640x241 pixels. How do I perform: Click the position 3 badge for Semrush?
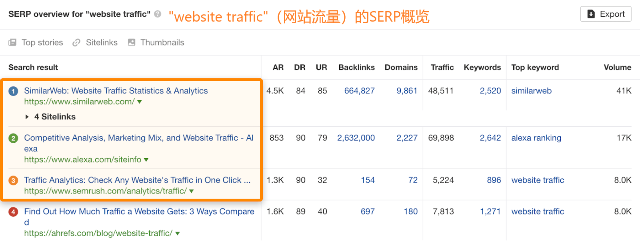point(13,181)
